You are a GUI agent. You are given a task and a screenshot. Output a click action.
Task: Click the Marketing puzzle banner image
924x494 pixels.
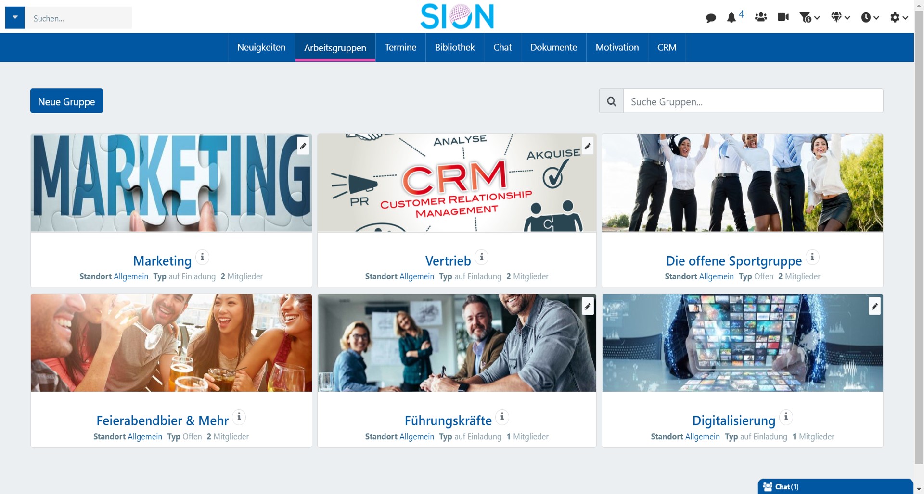pyautogui.click(x=171, y=183)
